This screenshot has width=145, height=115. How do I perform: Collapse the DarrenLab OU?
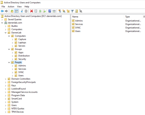5,33
